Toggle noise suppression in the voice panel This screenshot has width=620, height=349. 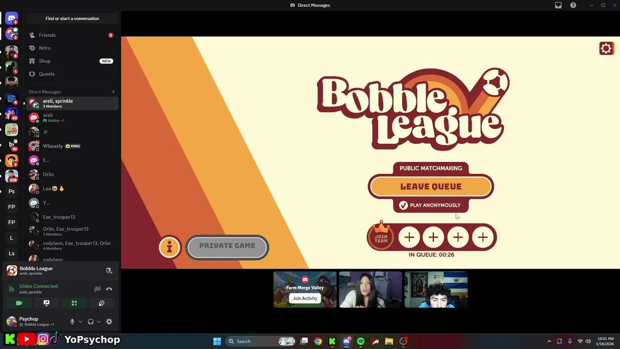point(97,289)
